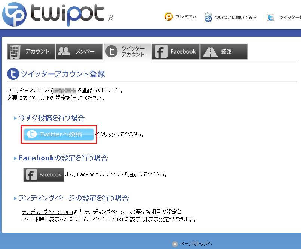Viewport: 301px width, 249px height.
Task: Click the blurred Twitter account name
Action: pyautogui.click(x=65, y=91)
